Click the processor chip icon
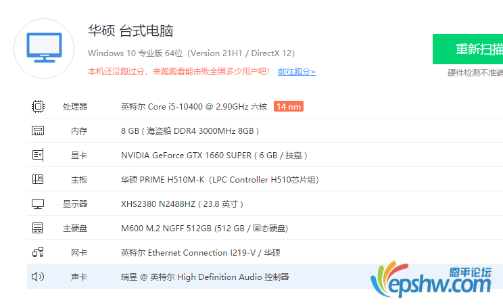The image size is (503, 305). [x=38, y=106]
